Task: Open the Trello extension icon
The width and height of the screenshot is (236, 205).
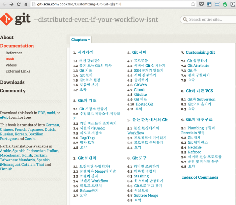Action: [209, 4]
